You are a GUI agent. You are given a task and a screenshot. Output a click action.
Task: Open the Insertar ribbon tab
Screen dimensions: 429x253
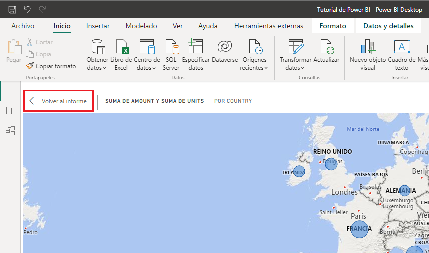[98, 26]
